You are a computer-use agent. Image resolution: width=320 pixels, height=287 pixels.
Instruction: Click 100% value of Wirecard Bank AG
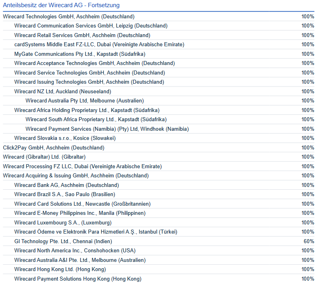[x=308, y=185]
